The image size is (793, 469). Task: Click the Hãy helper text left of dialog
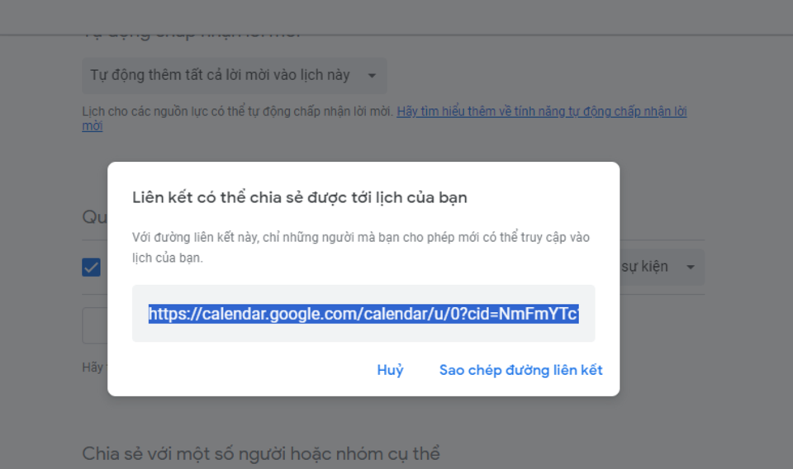click(x=93, y=367)
